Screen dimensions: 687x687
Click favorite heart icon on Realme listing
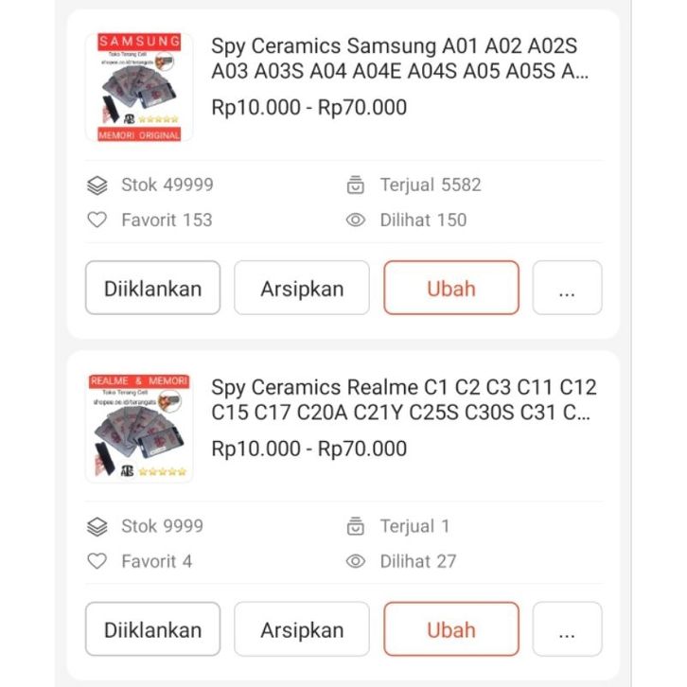(97, 561)
